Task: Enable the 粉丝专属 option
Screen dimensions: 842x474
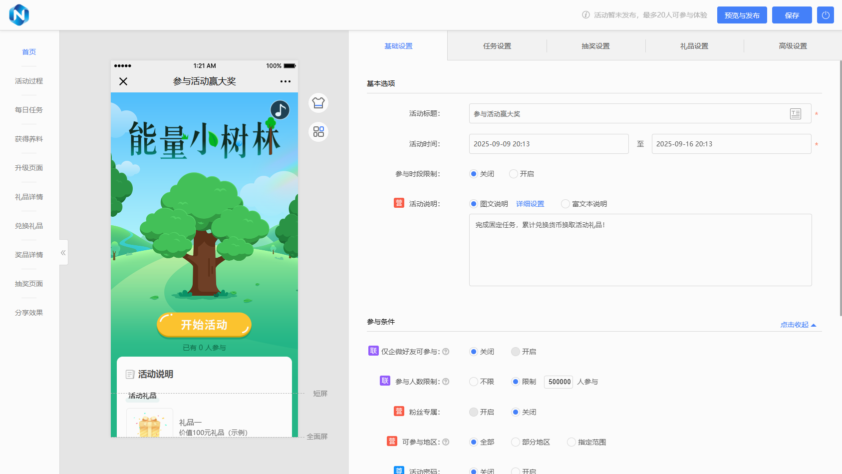Action: [x=473, y=412]
